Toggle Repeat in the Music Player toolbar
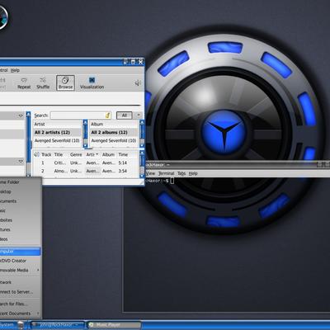This screenshot has width=330, height=330. click(24, 83)
